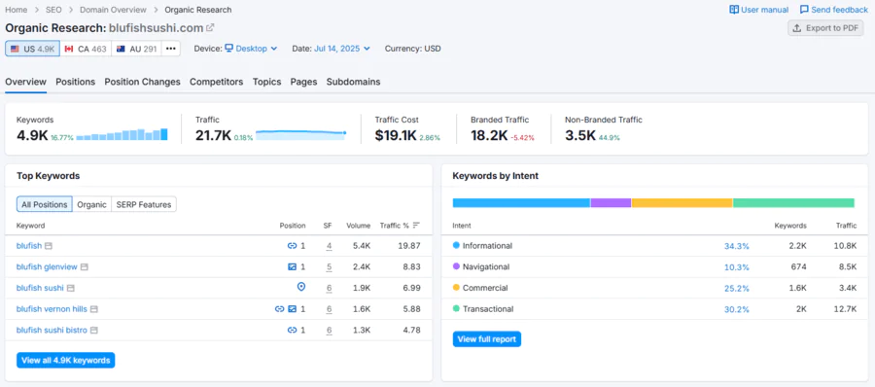Click SERP view icon next to blufish vernon hills
875x387 pixels.
[94, 309]
